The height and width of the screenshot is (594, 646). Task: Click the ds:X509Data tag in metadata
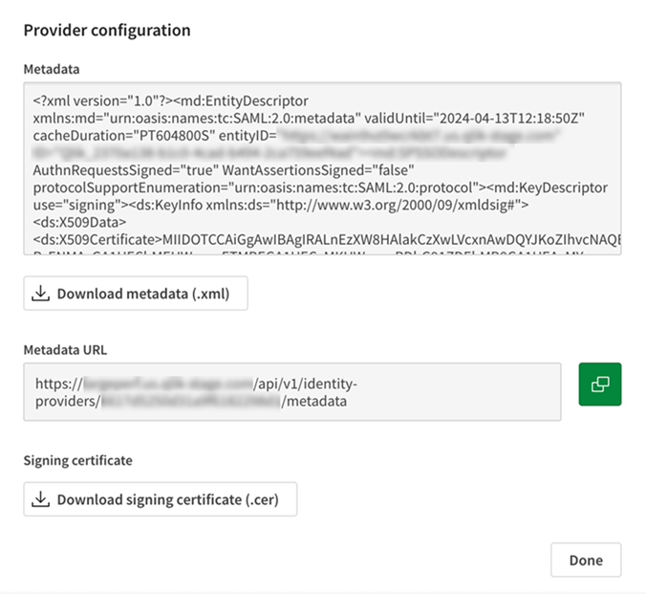pyautogui.click(x=77, y=220)
